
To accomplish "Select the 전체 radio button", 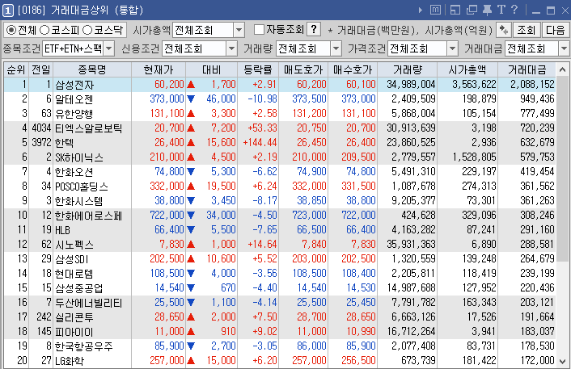I will (x=11, y=30).
